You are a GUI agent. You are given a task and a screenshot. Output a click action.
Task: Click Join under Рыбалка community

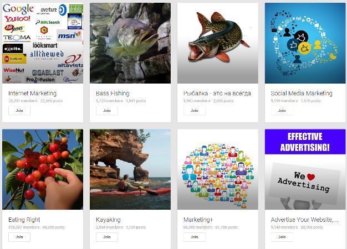click(x=195, y=111)
